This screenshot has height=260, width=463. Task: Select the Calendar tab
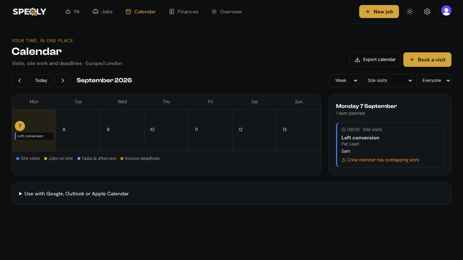point(141,12)
